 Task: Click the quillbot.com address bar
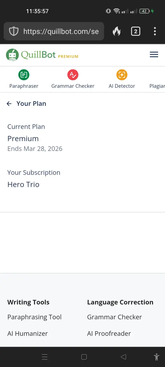pyautogui.click(x=54, y=31)
